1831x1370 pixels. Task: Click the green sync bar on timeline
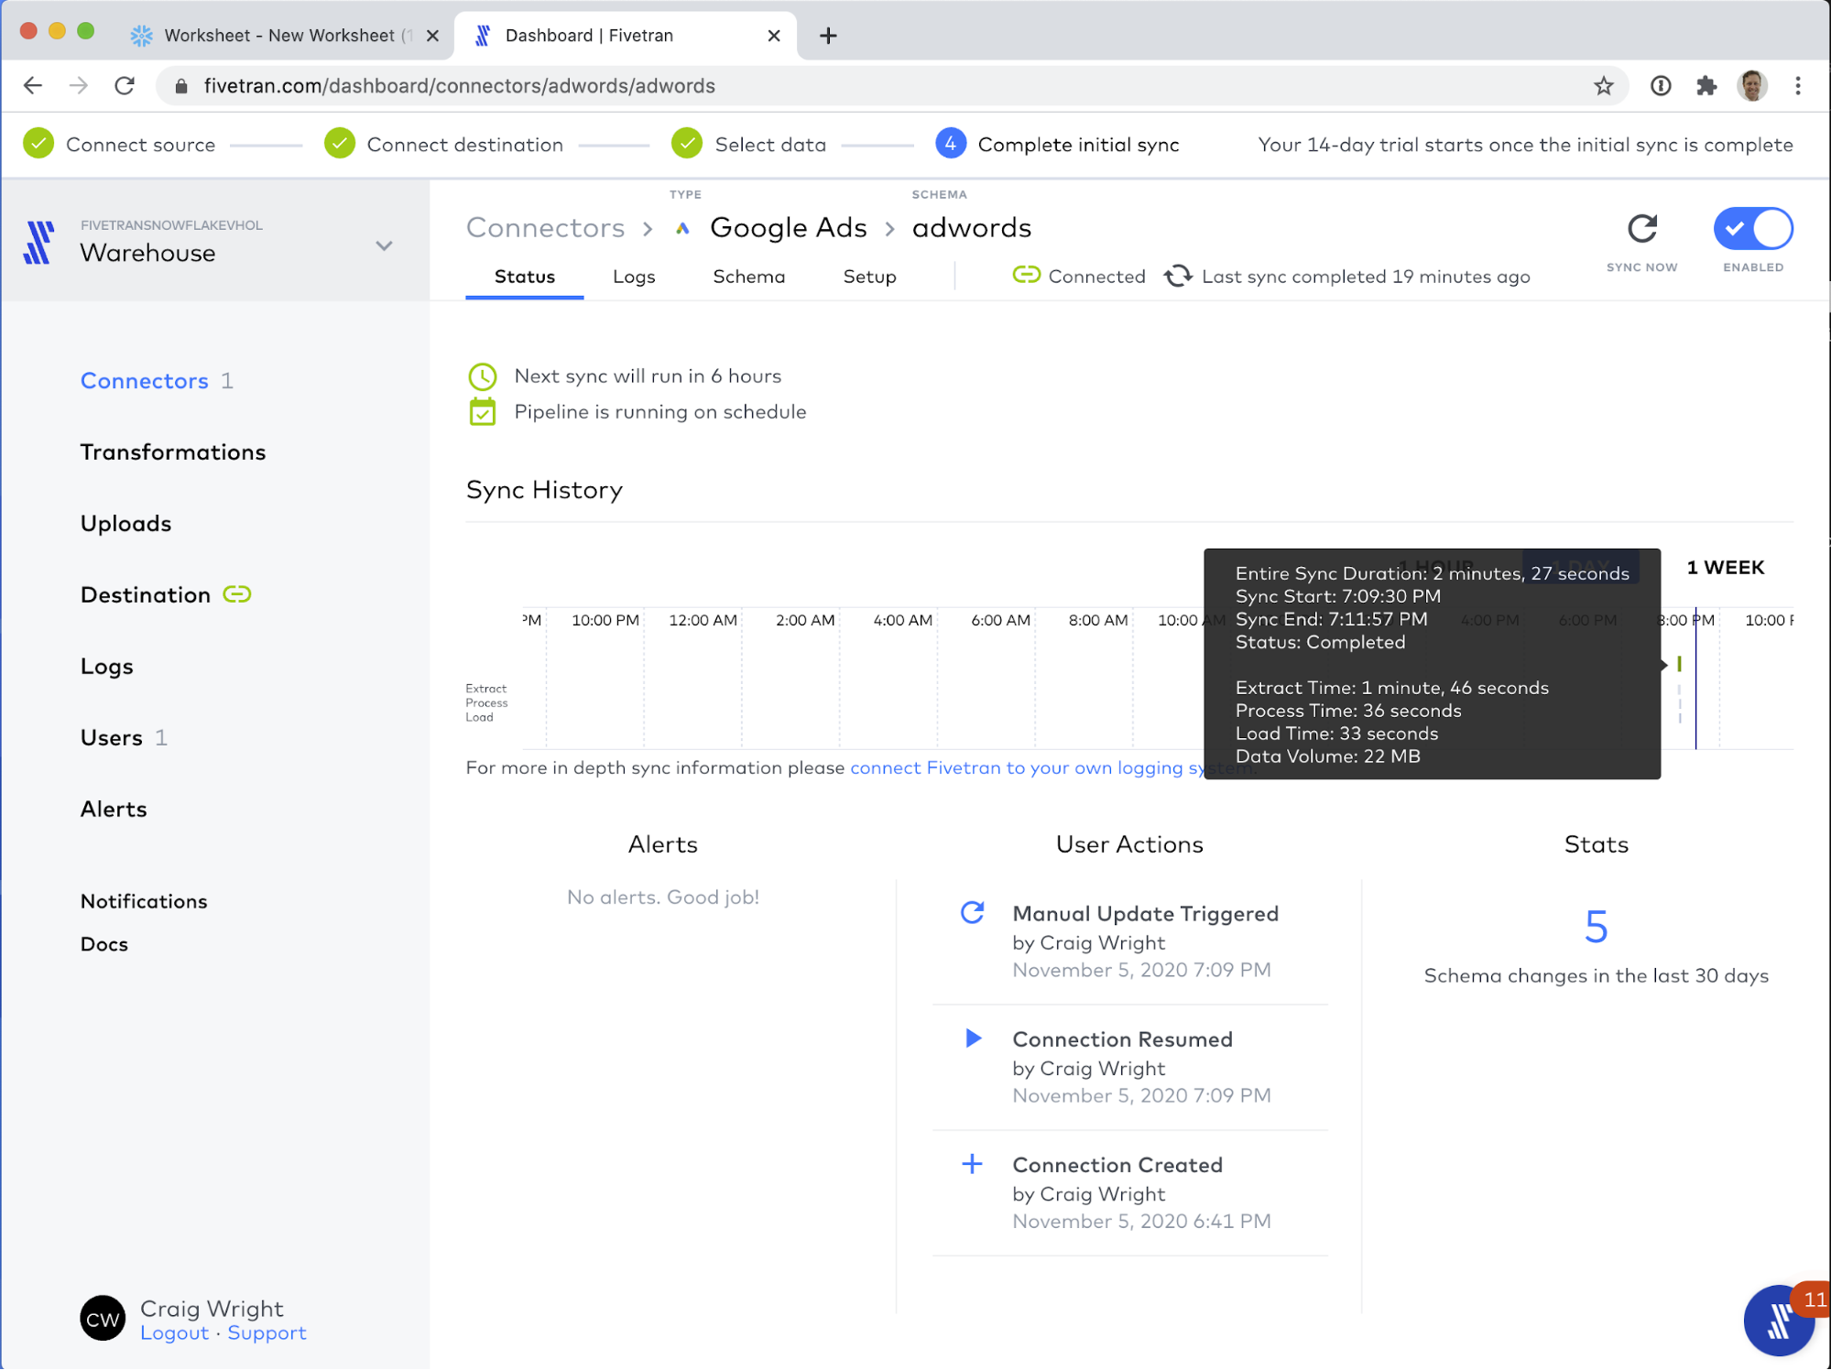1679,664
